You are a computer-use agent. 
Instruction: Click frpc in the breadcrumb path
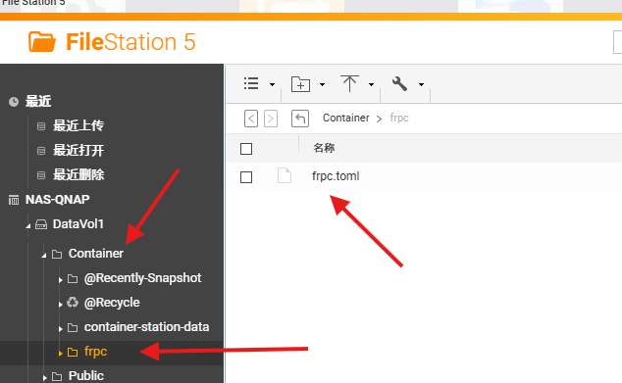[x=399, y=118]
